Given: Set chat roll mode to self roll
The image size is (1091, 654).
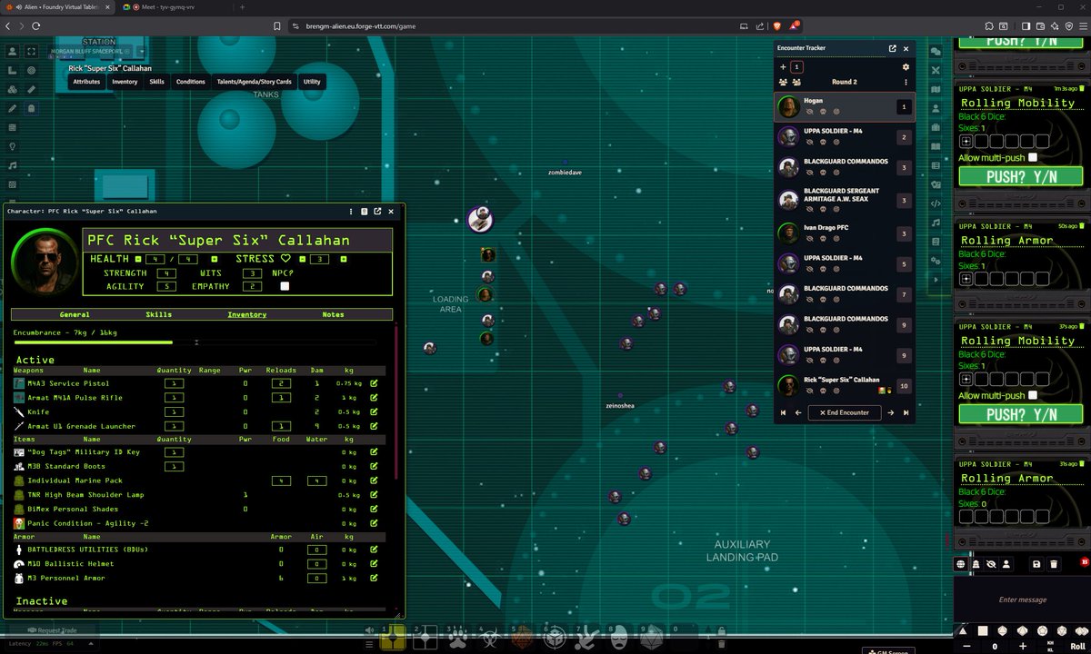Looking at the screenshot, I should pyautogui.click(x=1006, y=564).
